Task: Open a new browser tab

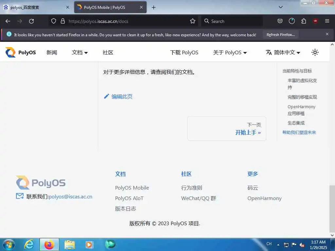Action: pyautogui.click(x=154, y=8)
